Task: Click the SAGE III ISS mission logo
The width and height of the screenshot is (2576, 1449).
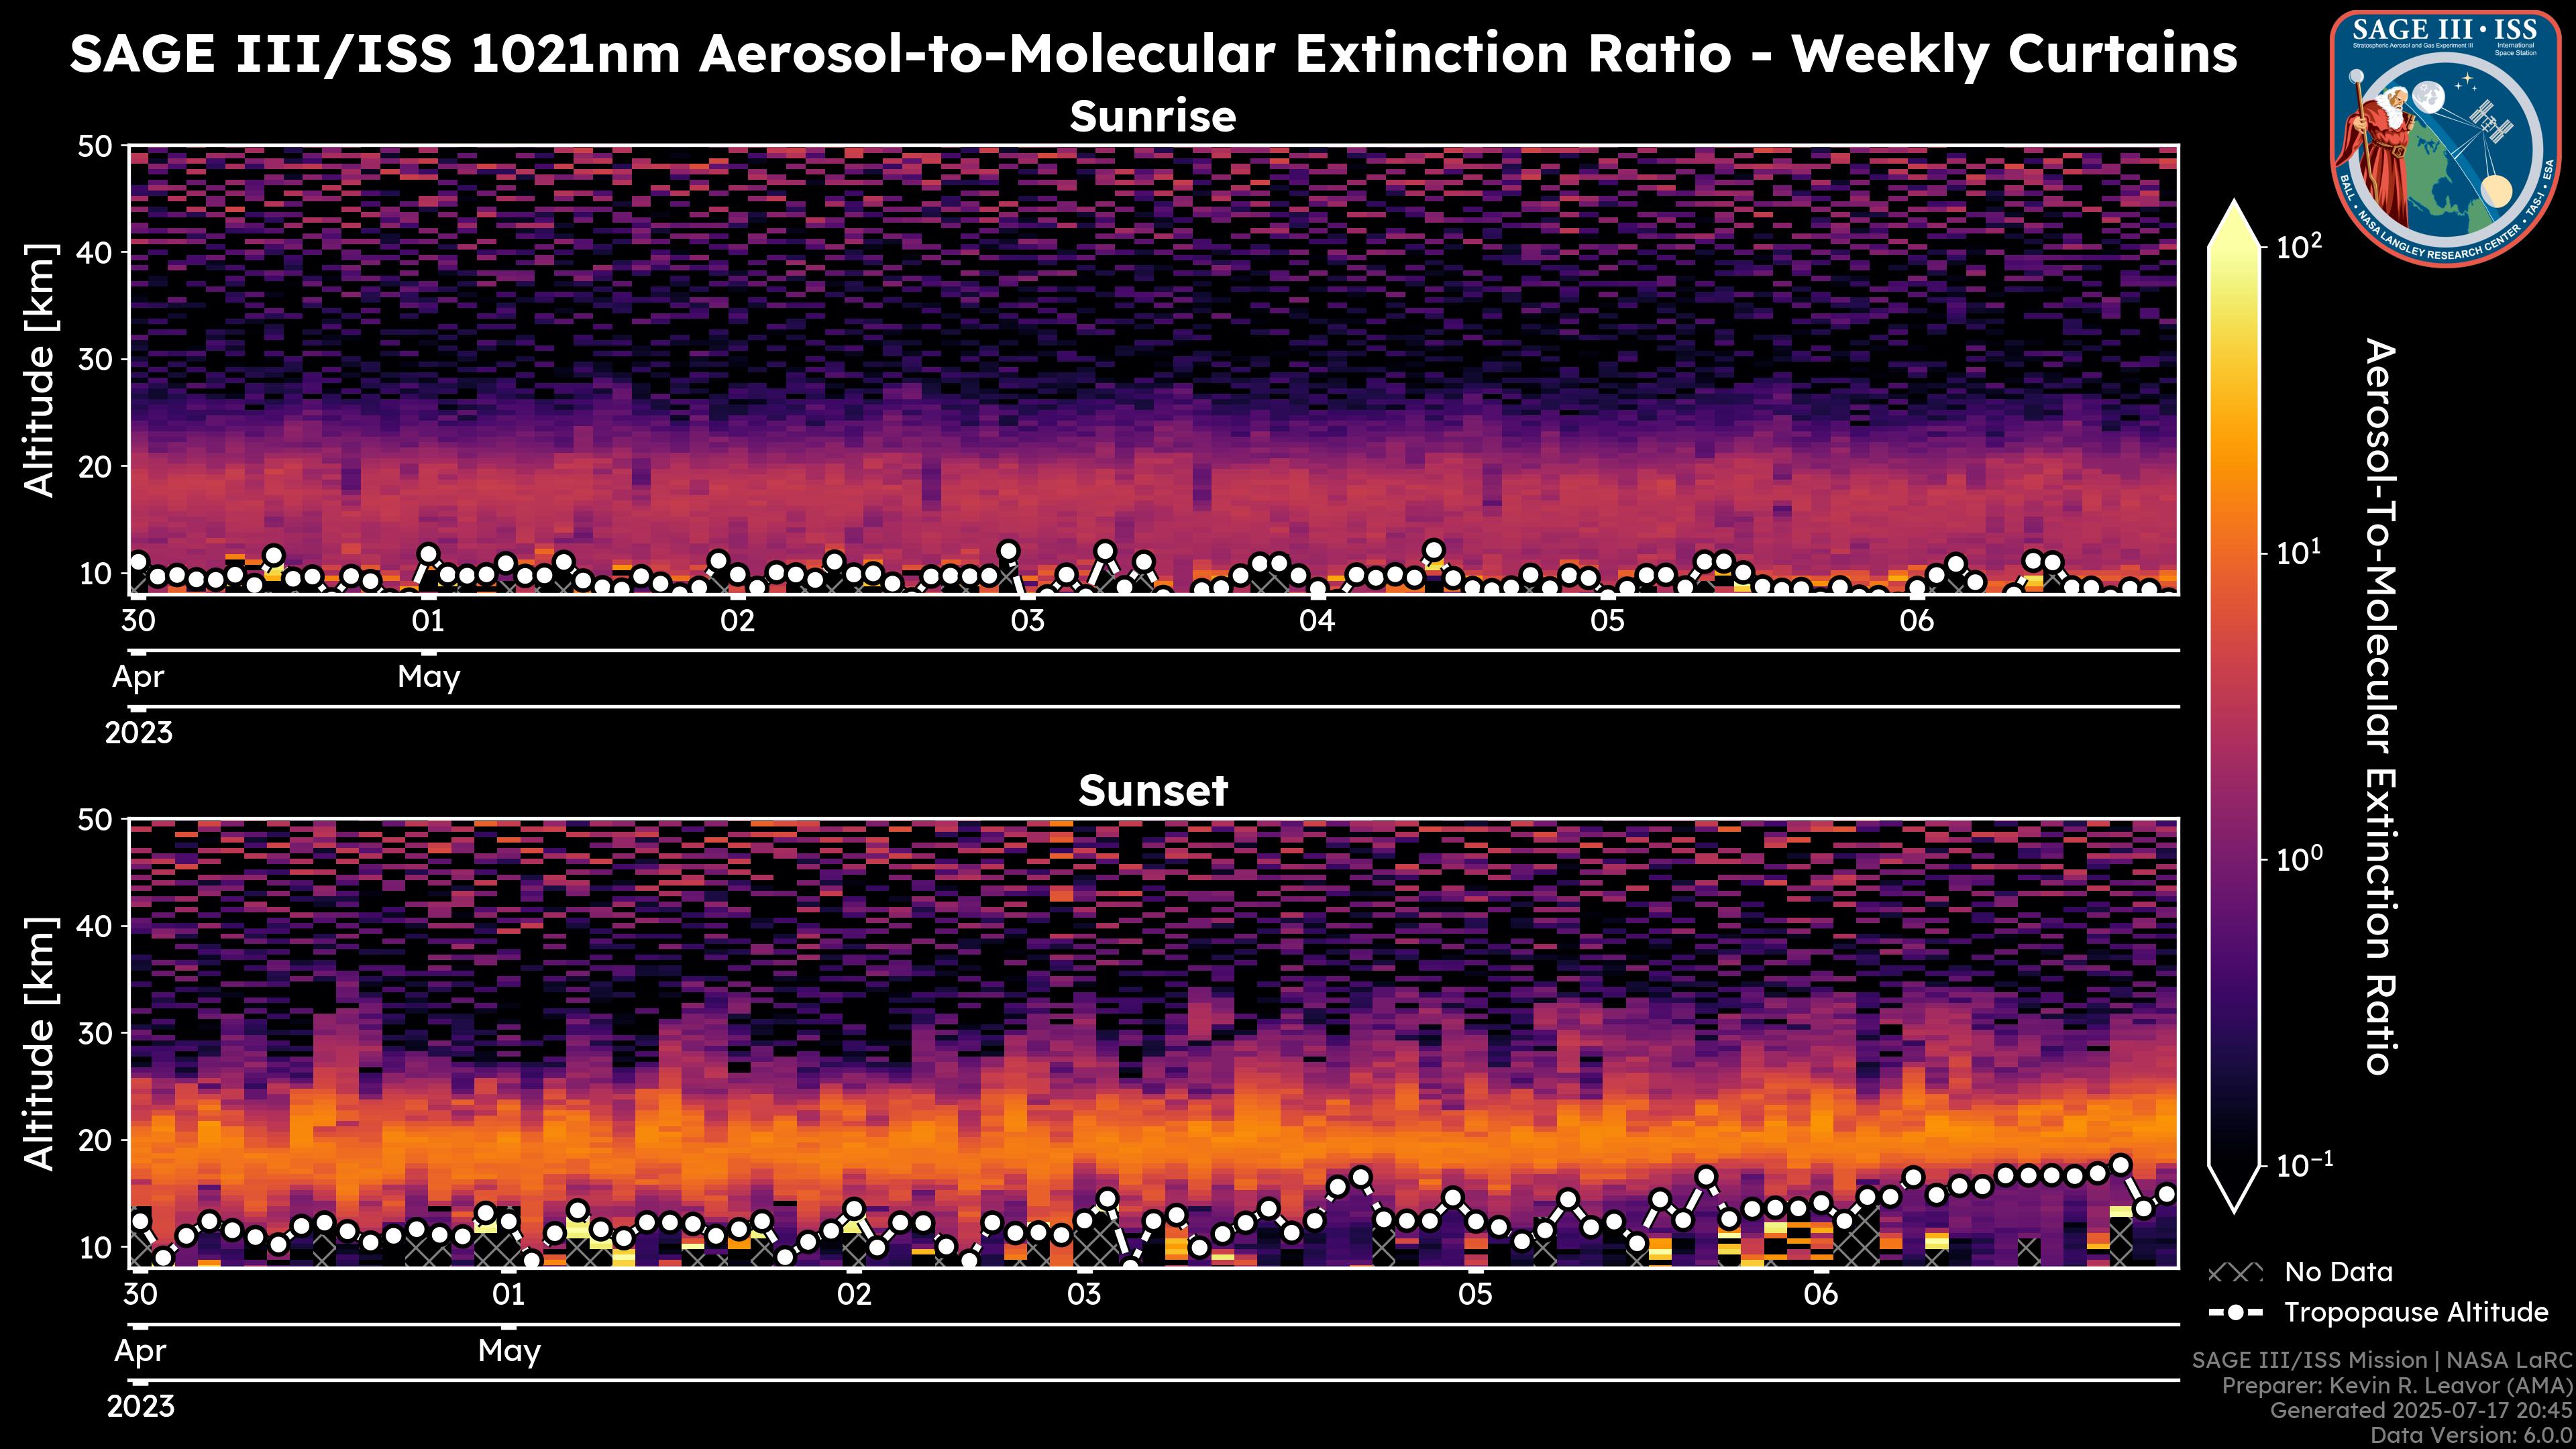Action: tap(2445, 138)
